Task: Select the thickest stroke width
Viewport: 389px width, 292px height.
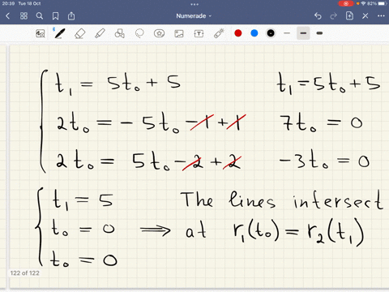Action: click(x=319, y=33)
